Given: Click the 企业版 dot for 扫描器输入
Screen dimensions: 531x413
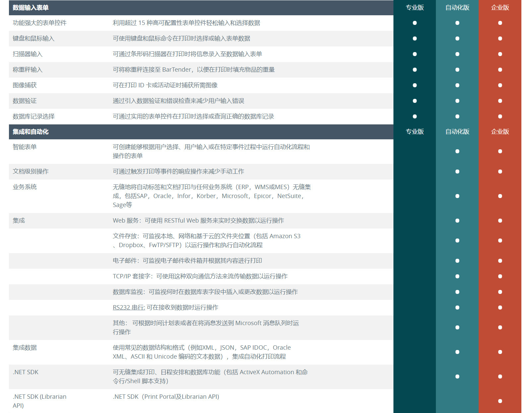Looking at the screenshot, I should coord(500,54).
